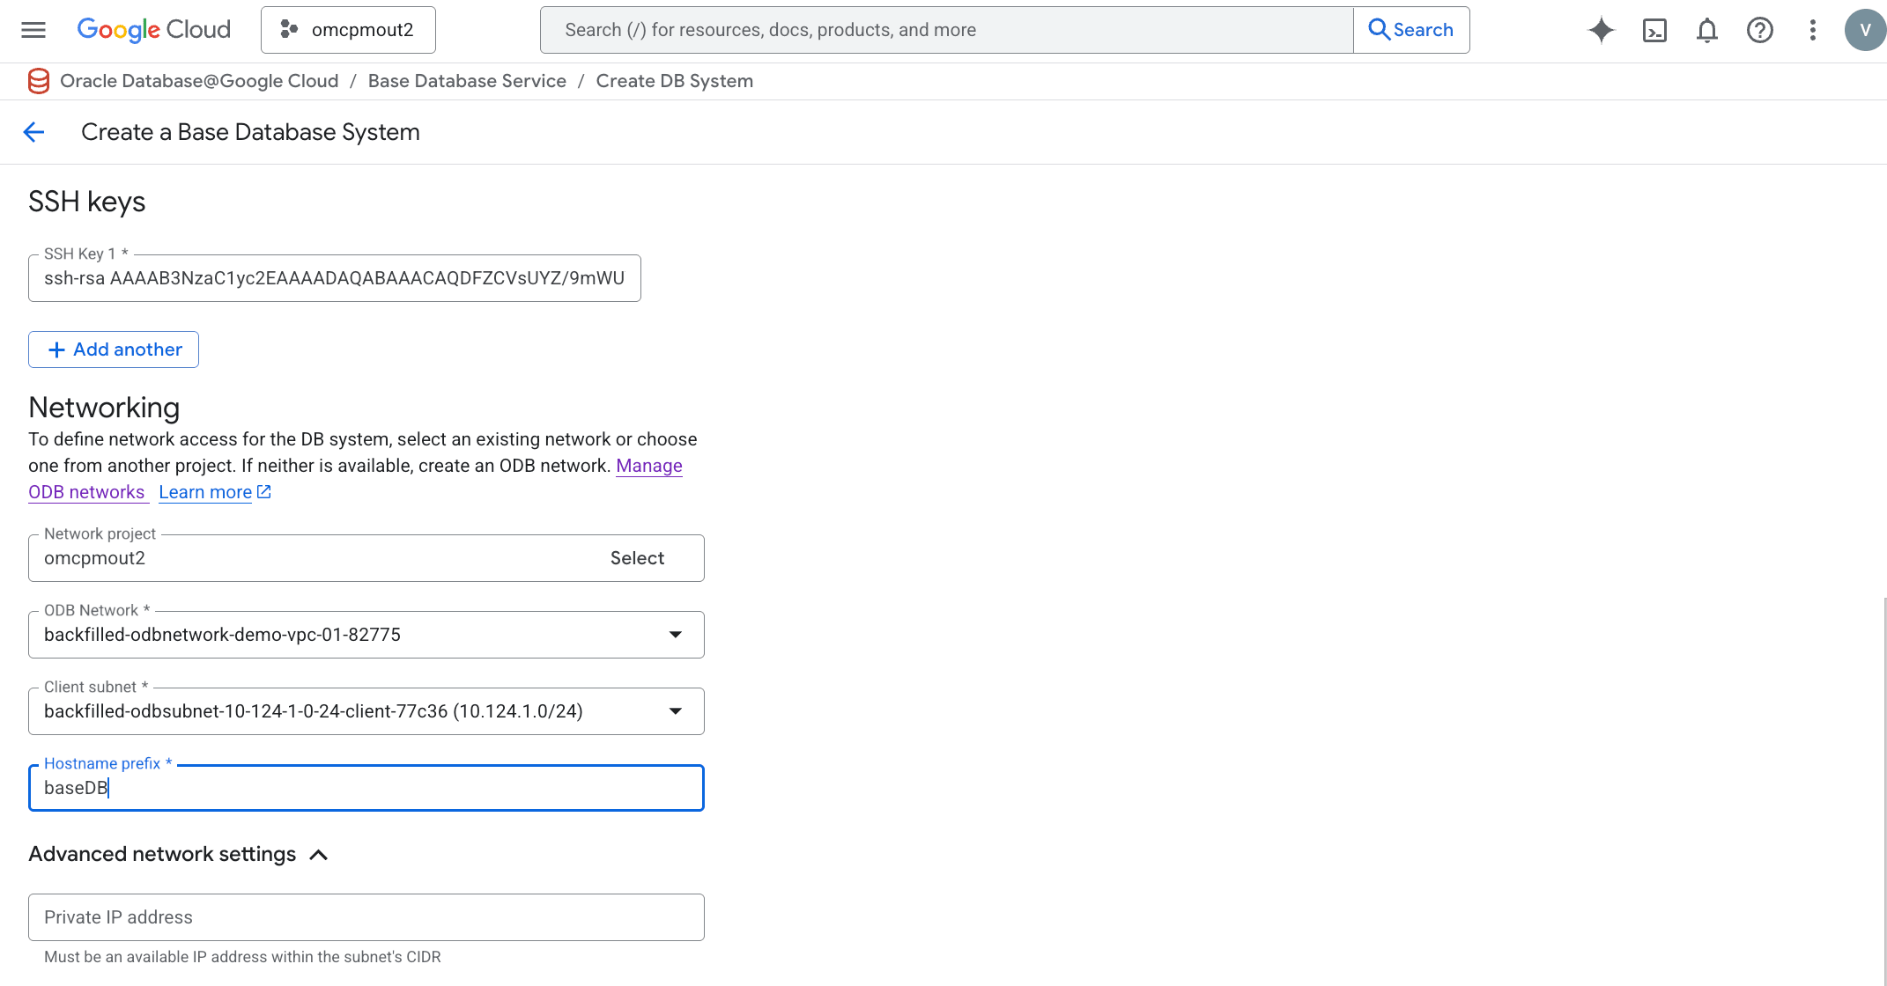Open the help icon
The width and height of the screenshot is (1887, 986).
(1759, 29)
